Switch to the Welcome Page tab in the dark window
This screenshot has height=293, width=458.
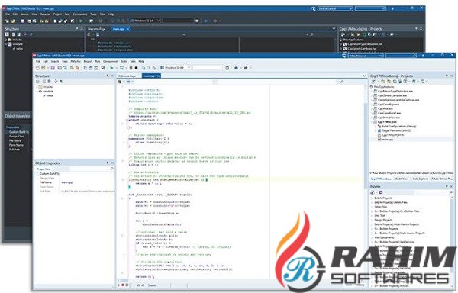tap(96, 29)
